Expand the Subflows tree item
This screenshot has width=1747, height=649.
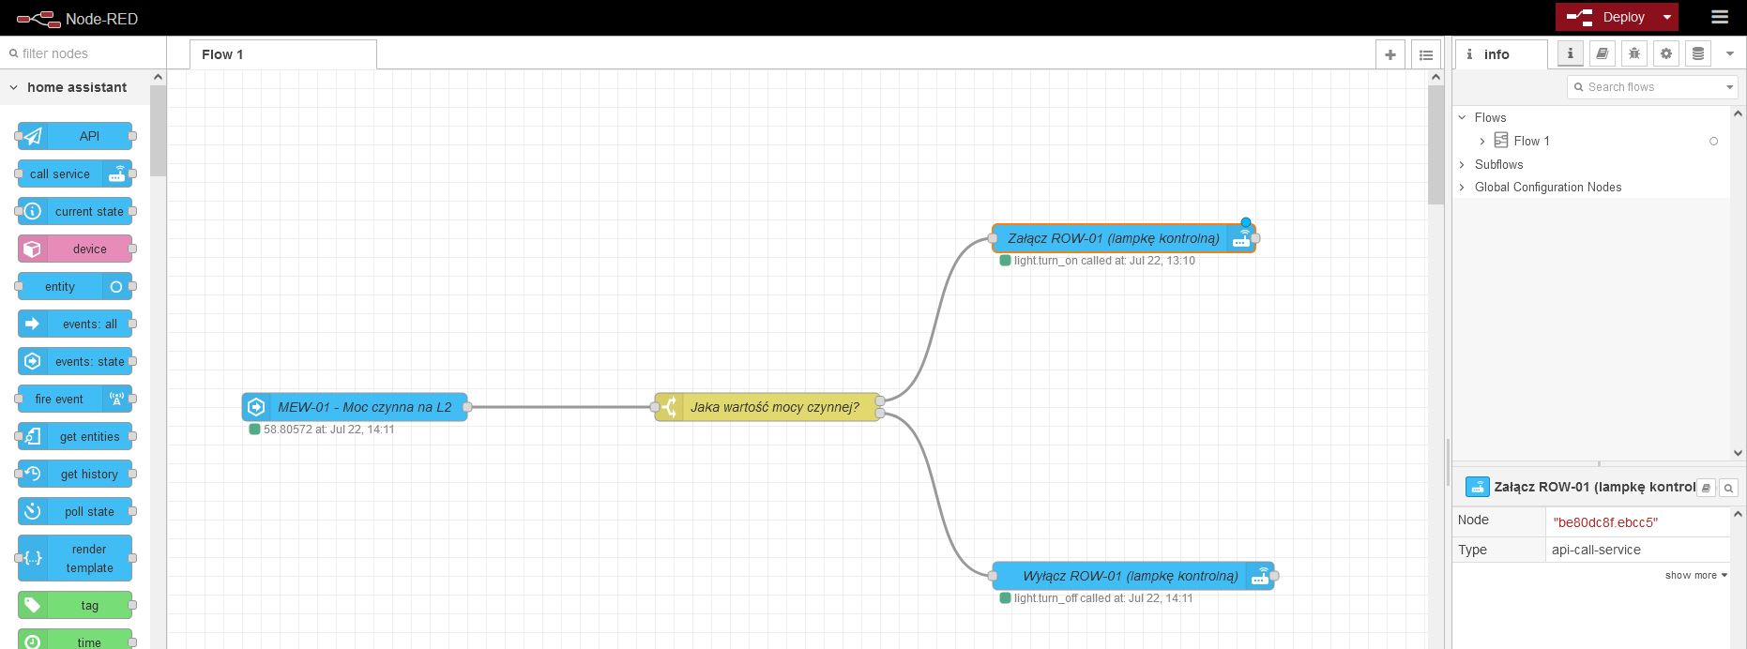coord(1462,164)
